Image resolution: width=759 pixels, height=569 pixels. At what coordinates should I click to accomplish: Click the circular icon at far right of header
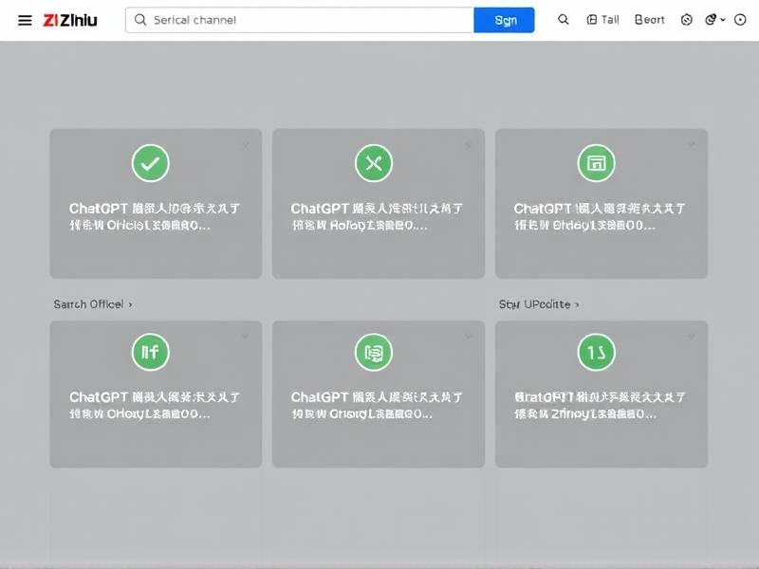[740, 20]
